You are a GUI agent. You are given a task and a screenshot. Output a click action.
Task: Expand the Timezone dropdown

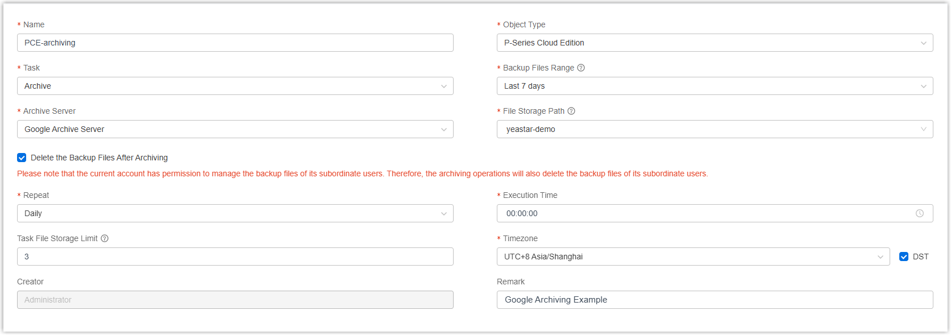tap(693, 257)
